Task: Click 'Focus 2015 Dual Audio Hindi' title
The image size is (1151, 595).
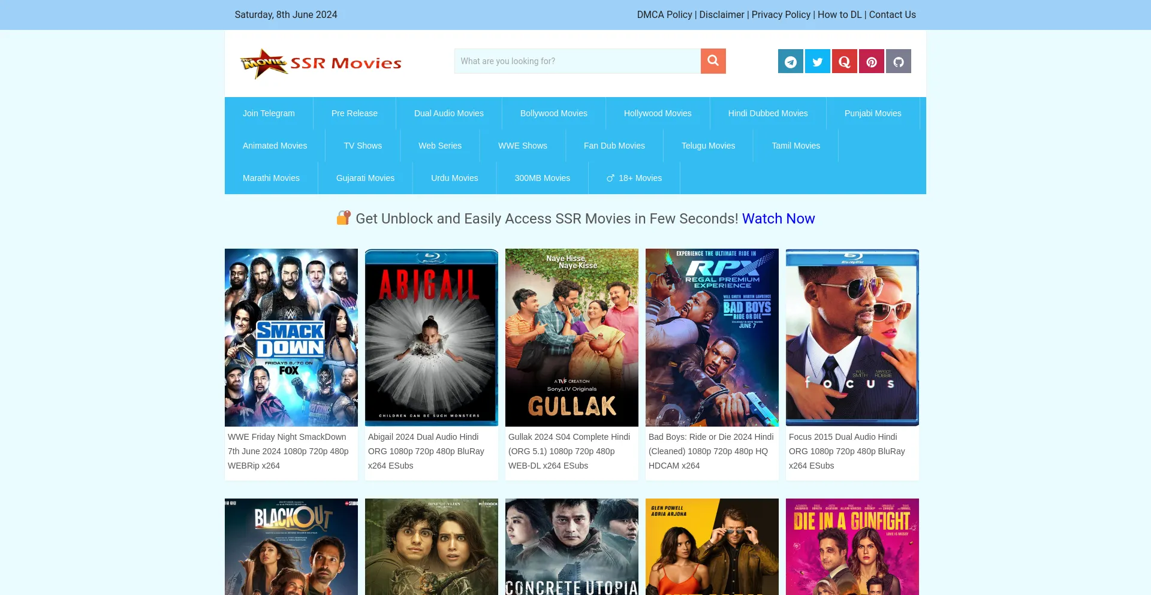Action: coord(847,451)
